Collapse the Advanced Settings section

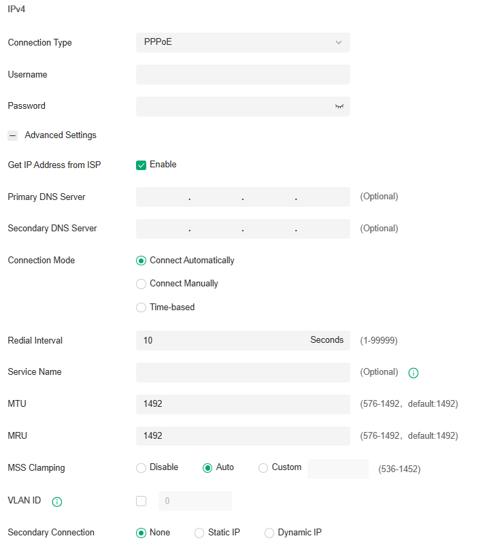(12, 135)
